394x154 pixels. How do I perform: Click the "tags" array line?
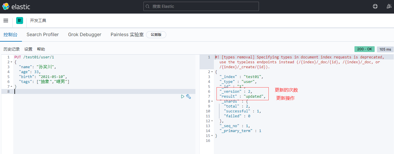44,82
